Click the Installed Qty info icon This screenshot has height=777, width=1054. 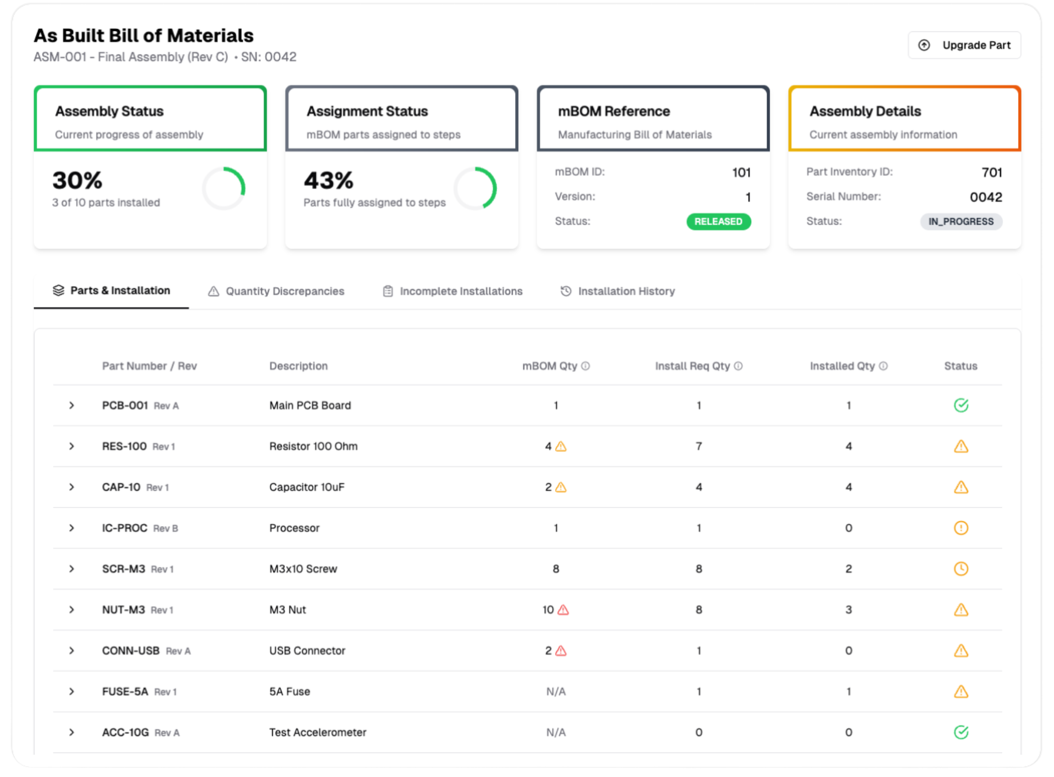tap(883, 366)
